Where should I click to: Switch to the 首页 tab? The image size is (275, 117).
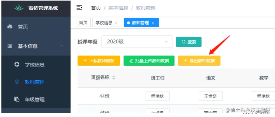83,23
